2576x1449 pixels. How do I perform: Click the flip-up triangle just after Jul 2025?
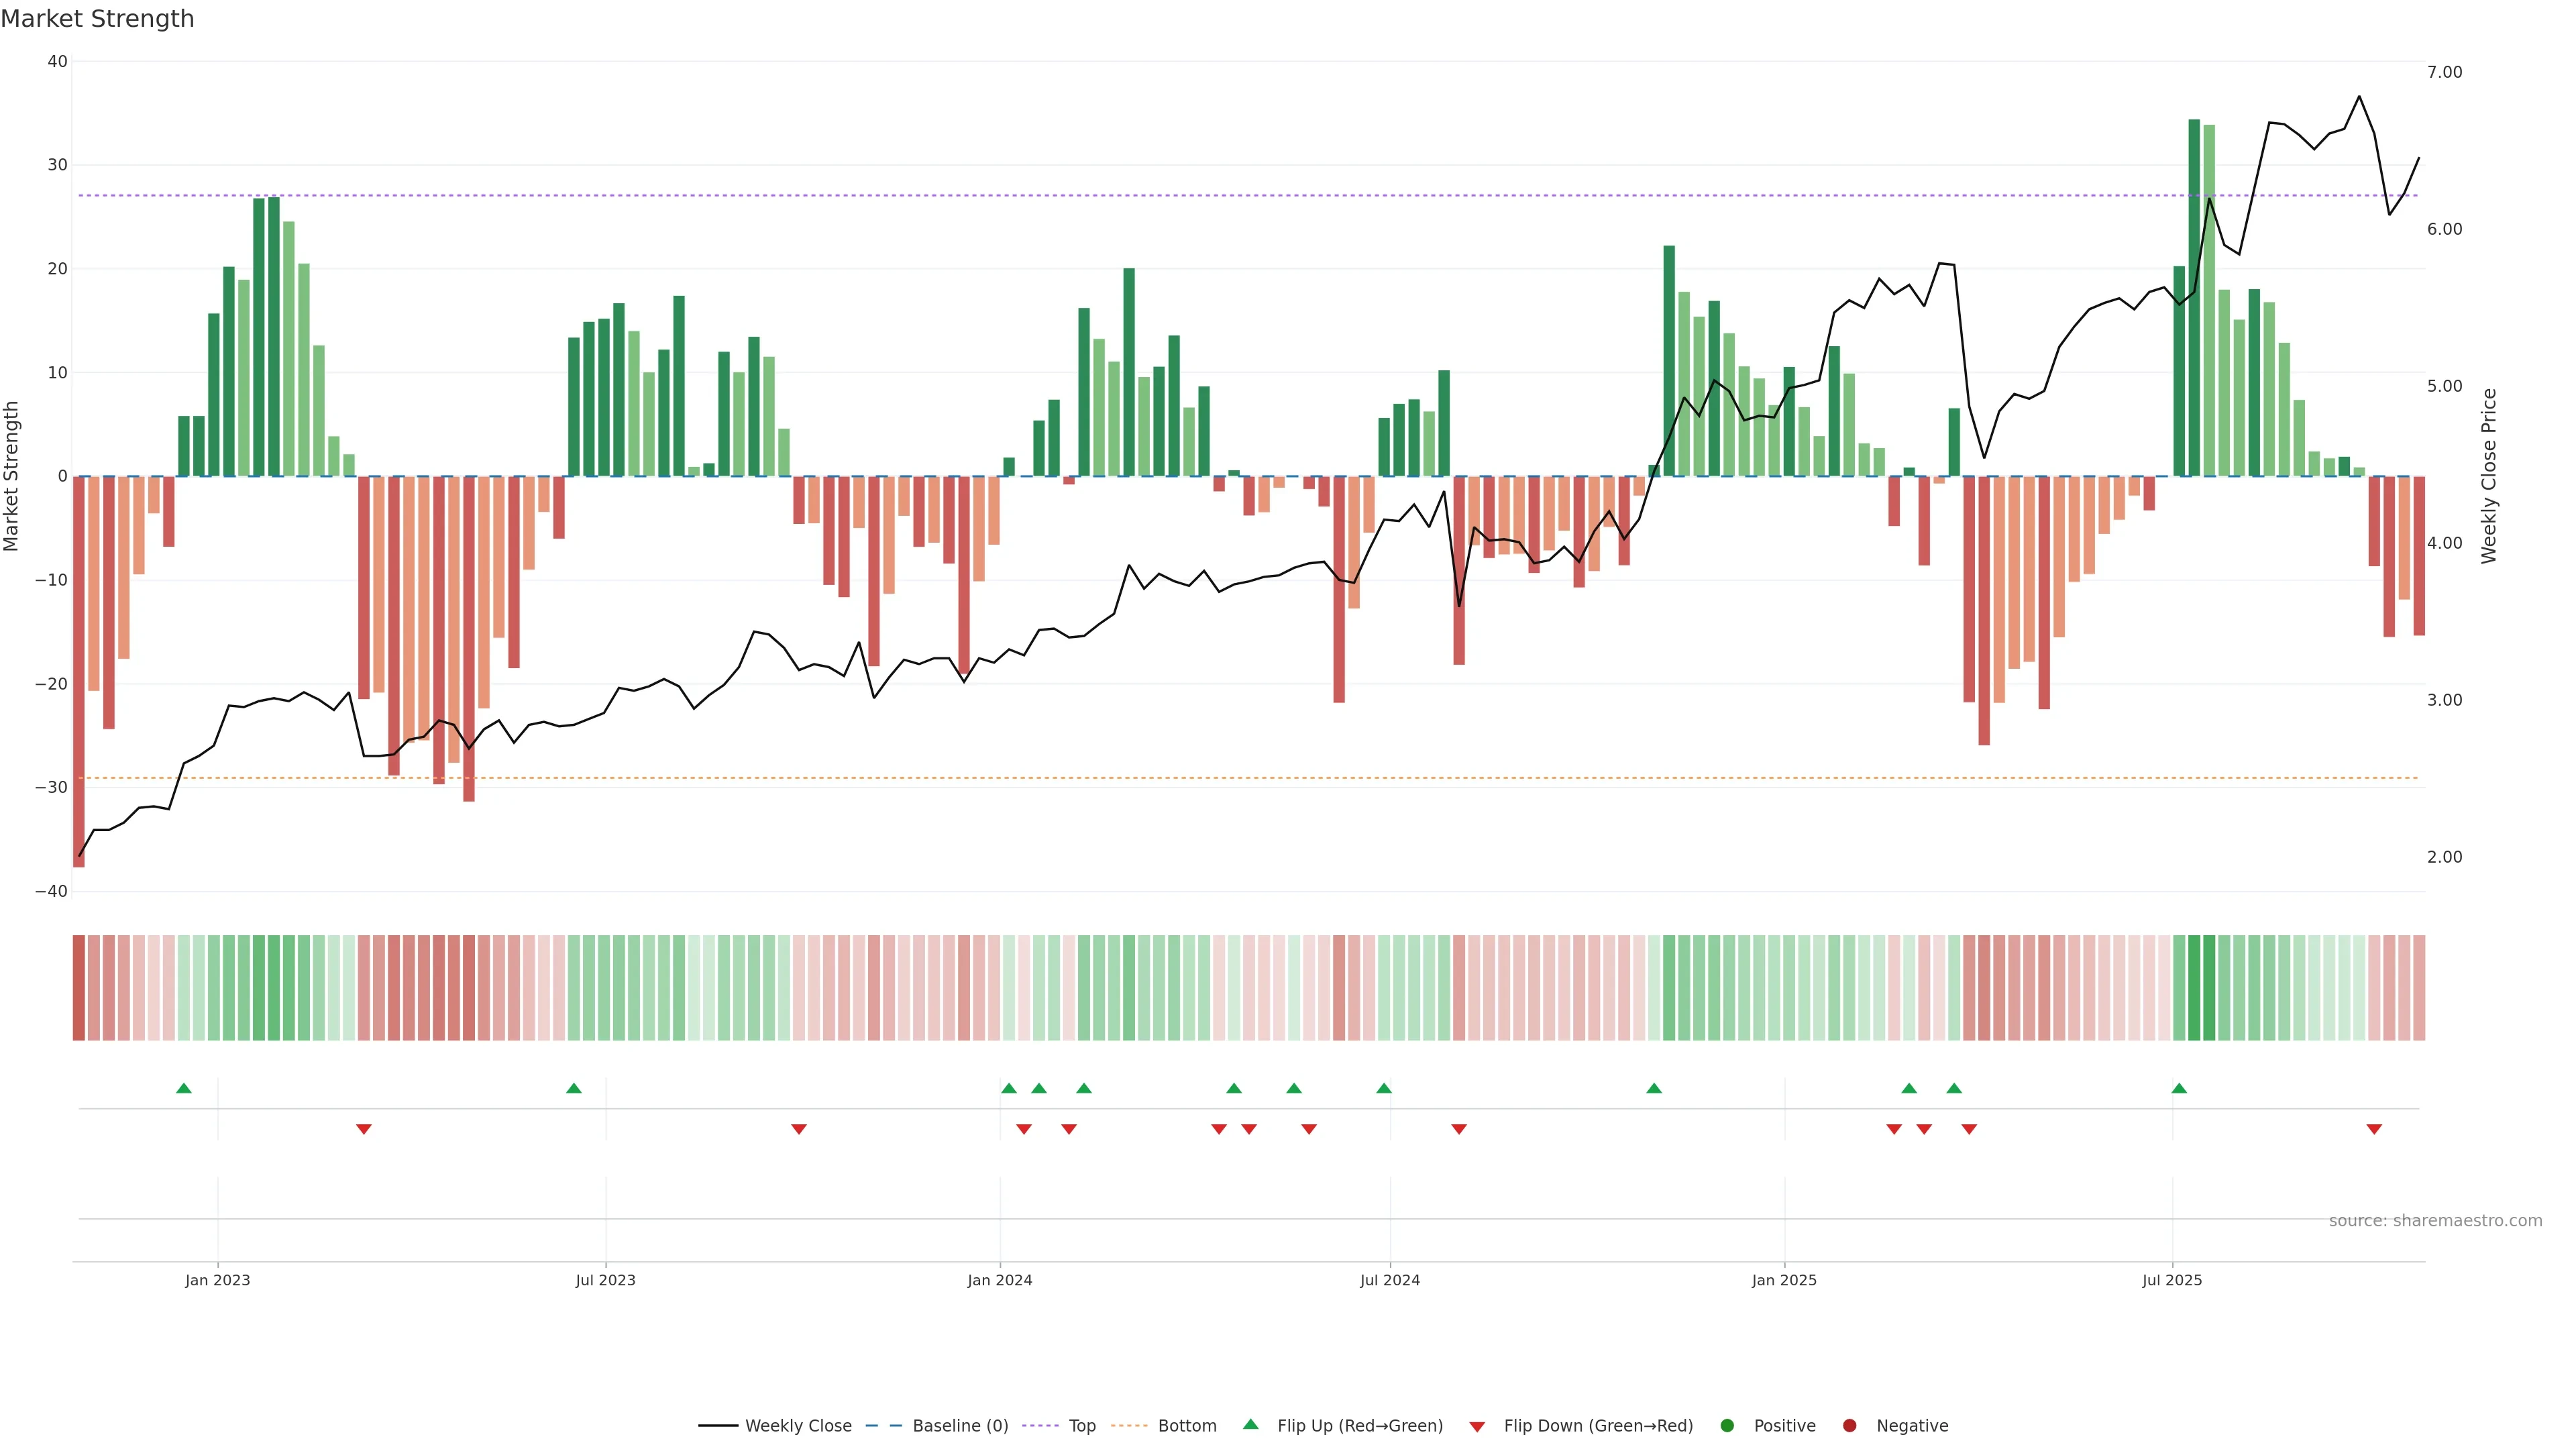tap(2179, 1088)
